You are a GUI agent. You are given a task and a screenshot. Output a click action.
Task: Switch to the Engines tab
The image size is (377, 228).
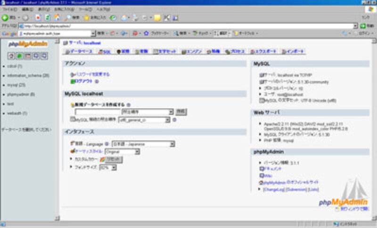192,51
